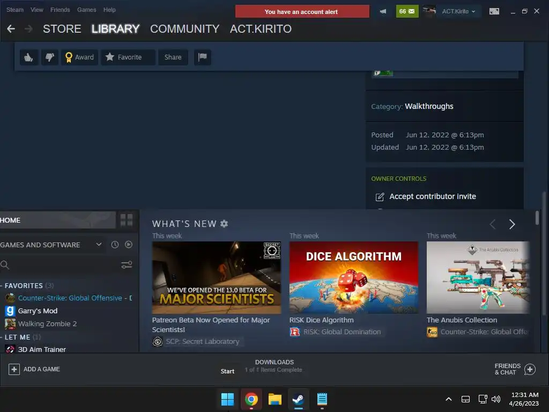The width and height of the screenshot is (549, 412).
Task: Open Notepad app in taskbar
Action: [x=322, y=399]
